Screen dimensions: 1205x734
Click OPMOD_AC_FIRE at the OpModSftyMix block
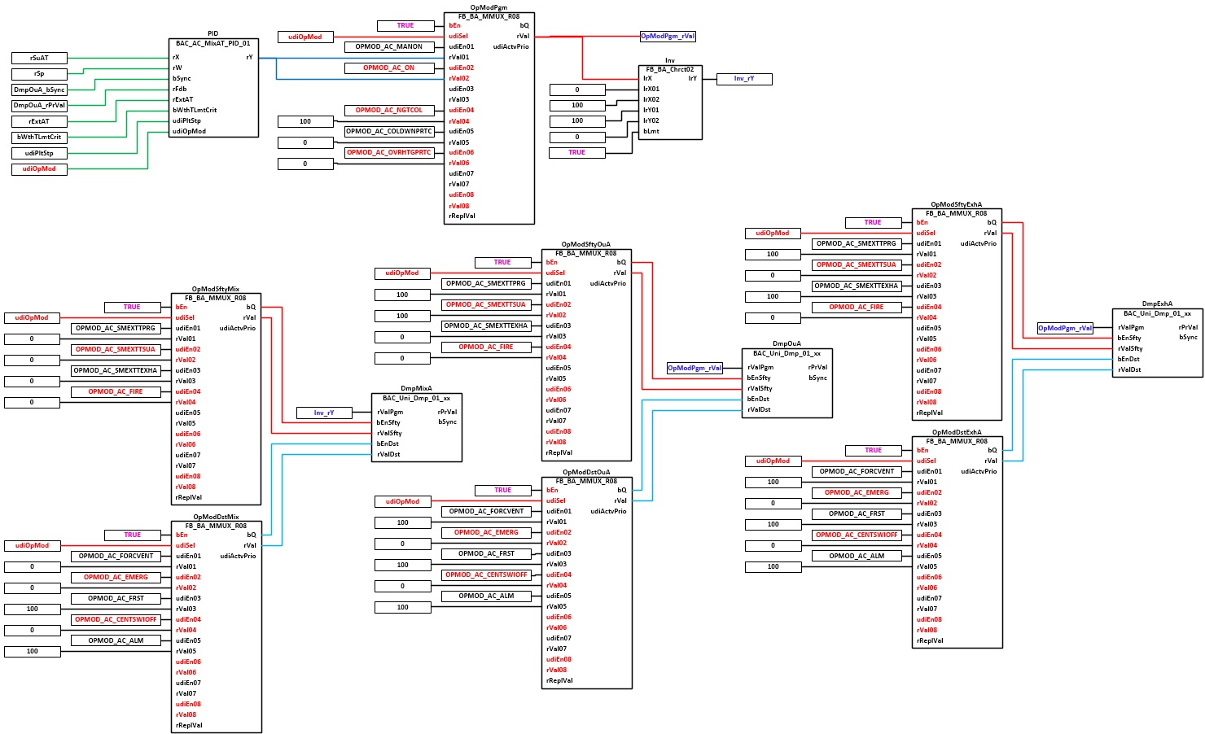click(x=116, y=392)
